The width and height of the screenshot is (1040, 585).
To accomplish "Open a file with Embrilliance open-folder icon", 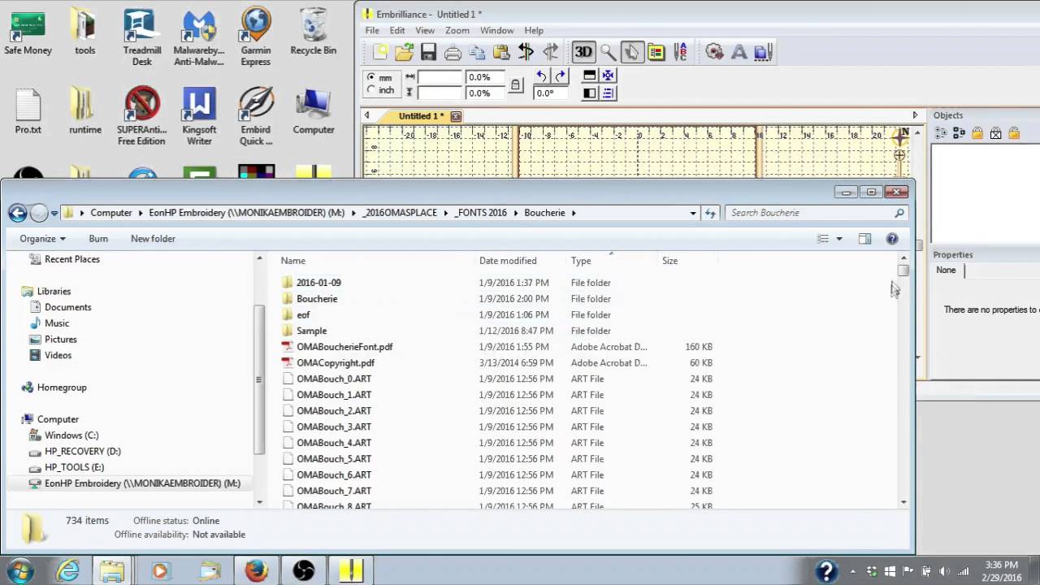I will click(404, 53).
